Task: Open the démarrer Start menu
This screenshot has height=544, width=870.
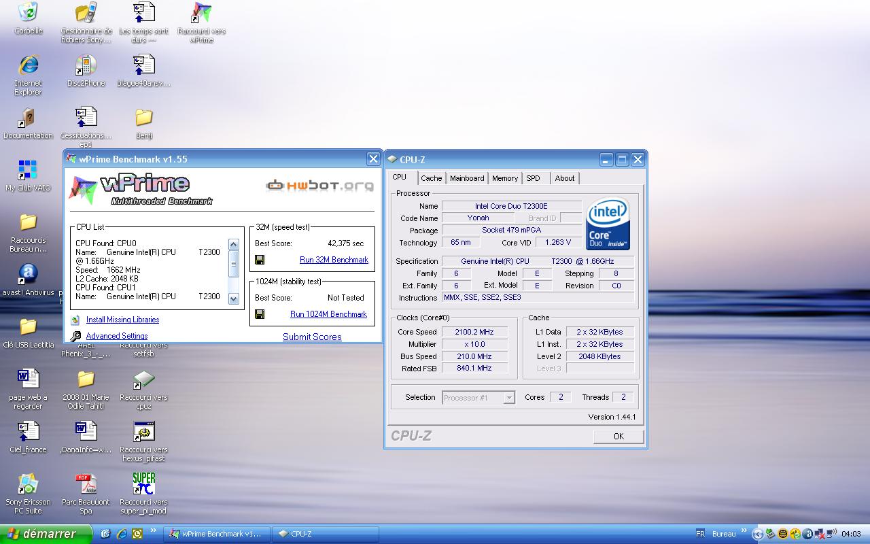Action: click(46, 534)
